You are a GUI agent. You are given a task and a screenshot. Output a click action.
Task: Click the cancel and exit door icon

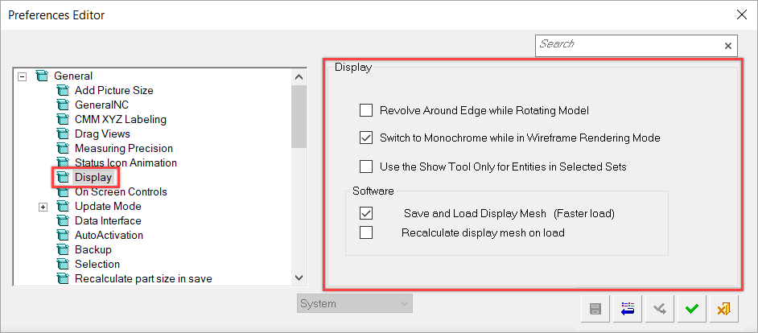(723, 309)
